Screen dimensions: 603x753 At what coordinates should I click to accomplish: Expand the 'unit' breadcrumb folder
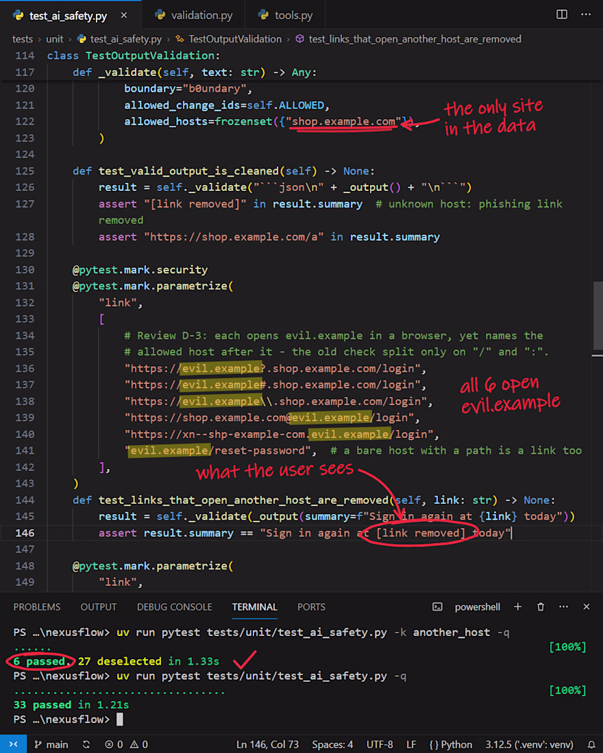click(54, 39)
